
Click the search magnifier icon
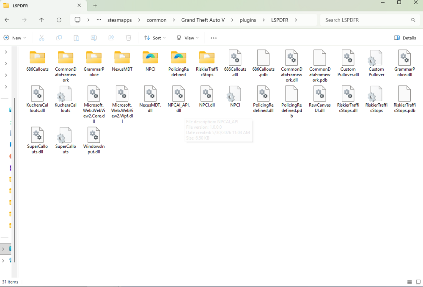click(x=413, y=20)
